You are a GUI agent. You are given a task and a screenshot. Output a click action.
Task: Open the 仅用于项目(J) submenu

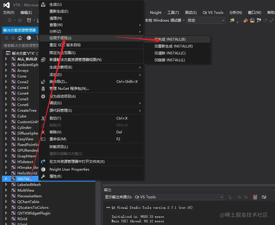91,38
